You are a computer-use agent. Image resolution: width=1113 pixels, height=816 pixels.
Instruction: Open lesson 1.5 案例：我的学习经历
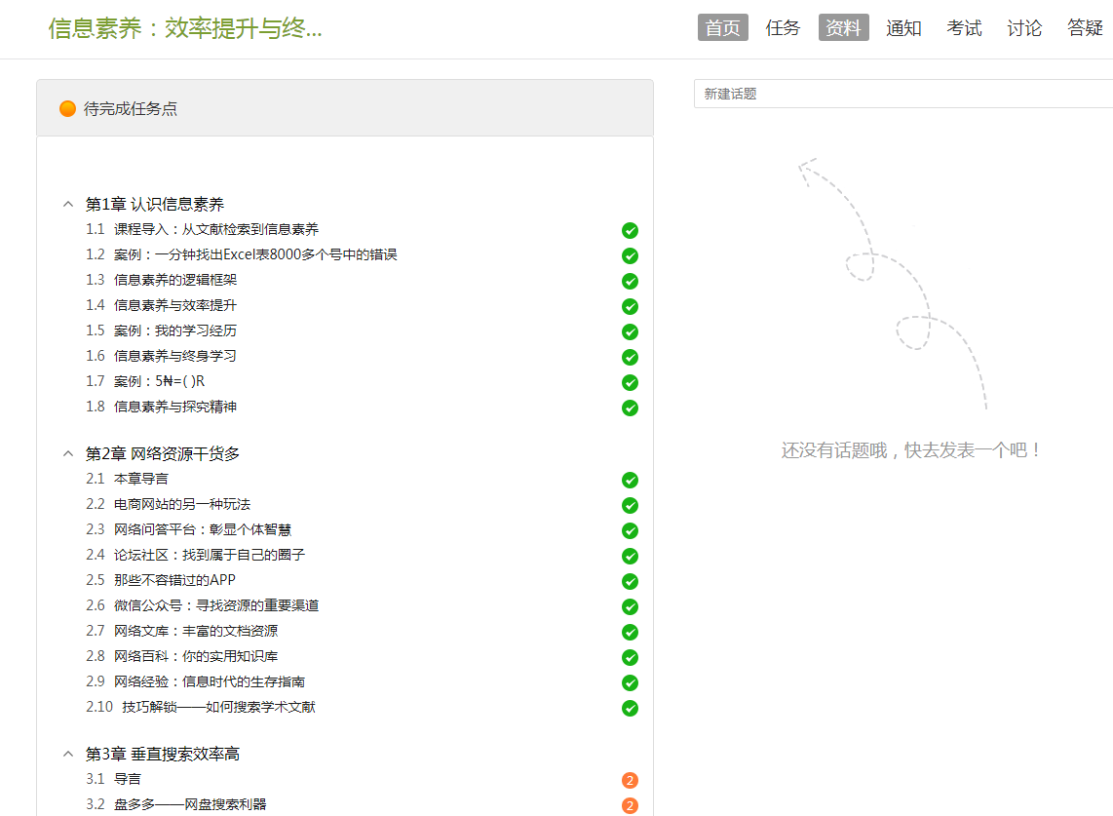[x=174, y=330]
